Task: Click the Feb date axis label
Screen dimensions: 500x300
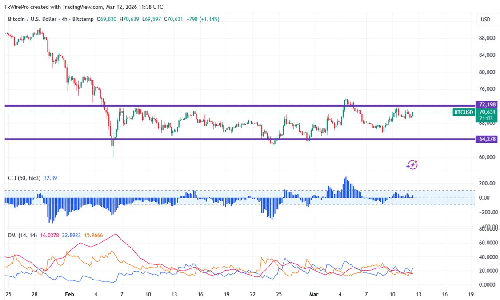Action: [69, 294]
